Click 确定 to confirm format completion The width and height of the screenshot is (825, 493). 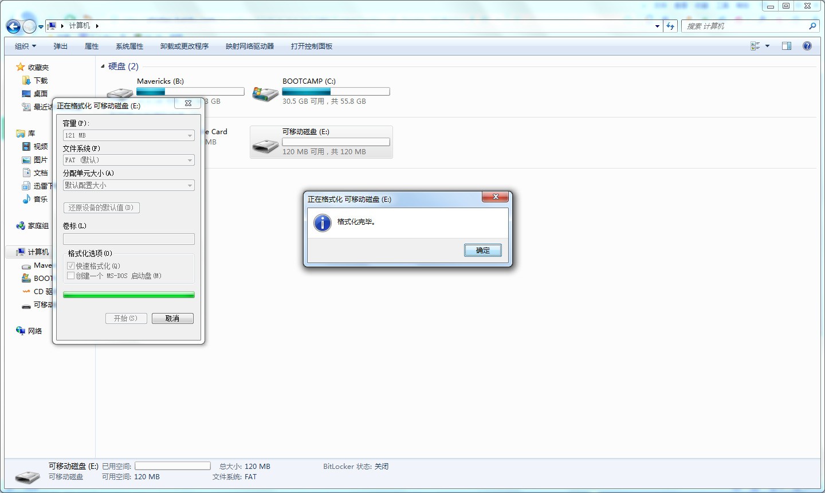(483, 250)
